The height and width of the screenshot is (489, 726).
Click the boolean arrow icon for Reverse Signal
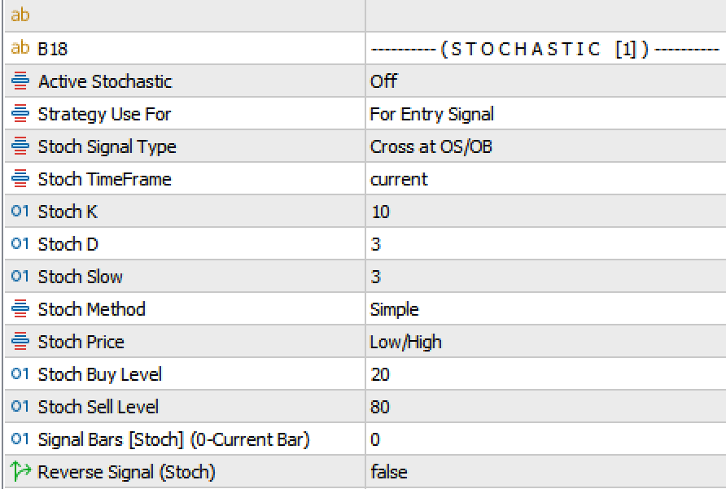click(20, 472)
